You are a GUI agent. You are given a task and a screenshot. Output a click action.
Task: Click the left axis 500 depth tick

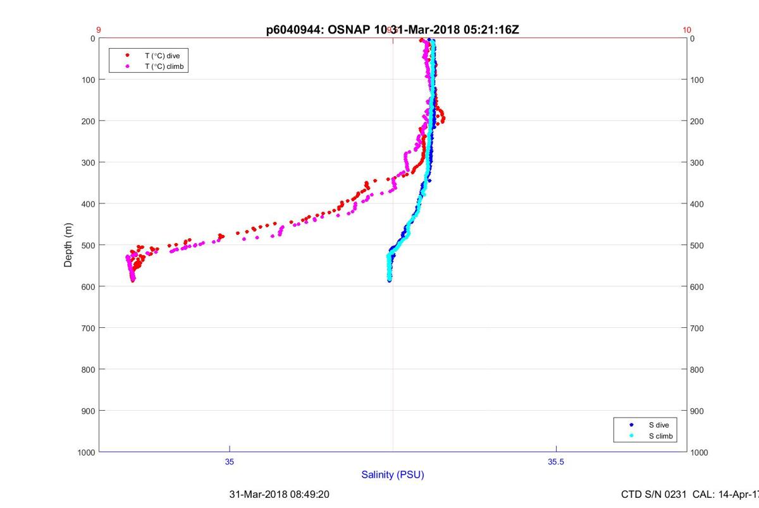[88, 245]
